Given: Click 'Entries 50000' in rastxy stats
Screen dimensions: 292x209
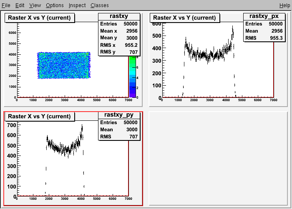Looking at the screenshot, I should point(119,24).
